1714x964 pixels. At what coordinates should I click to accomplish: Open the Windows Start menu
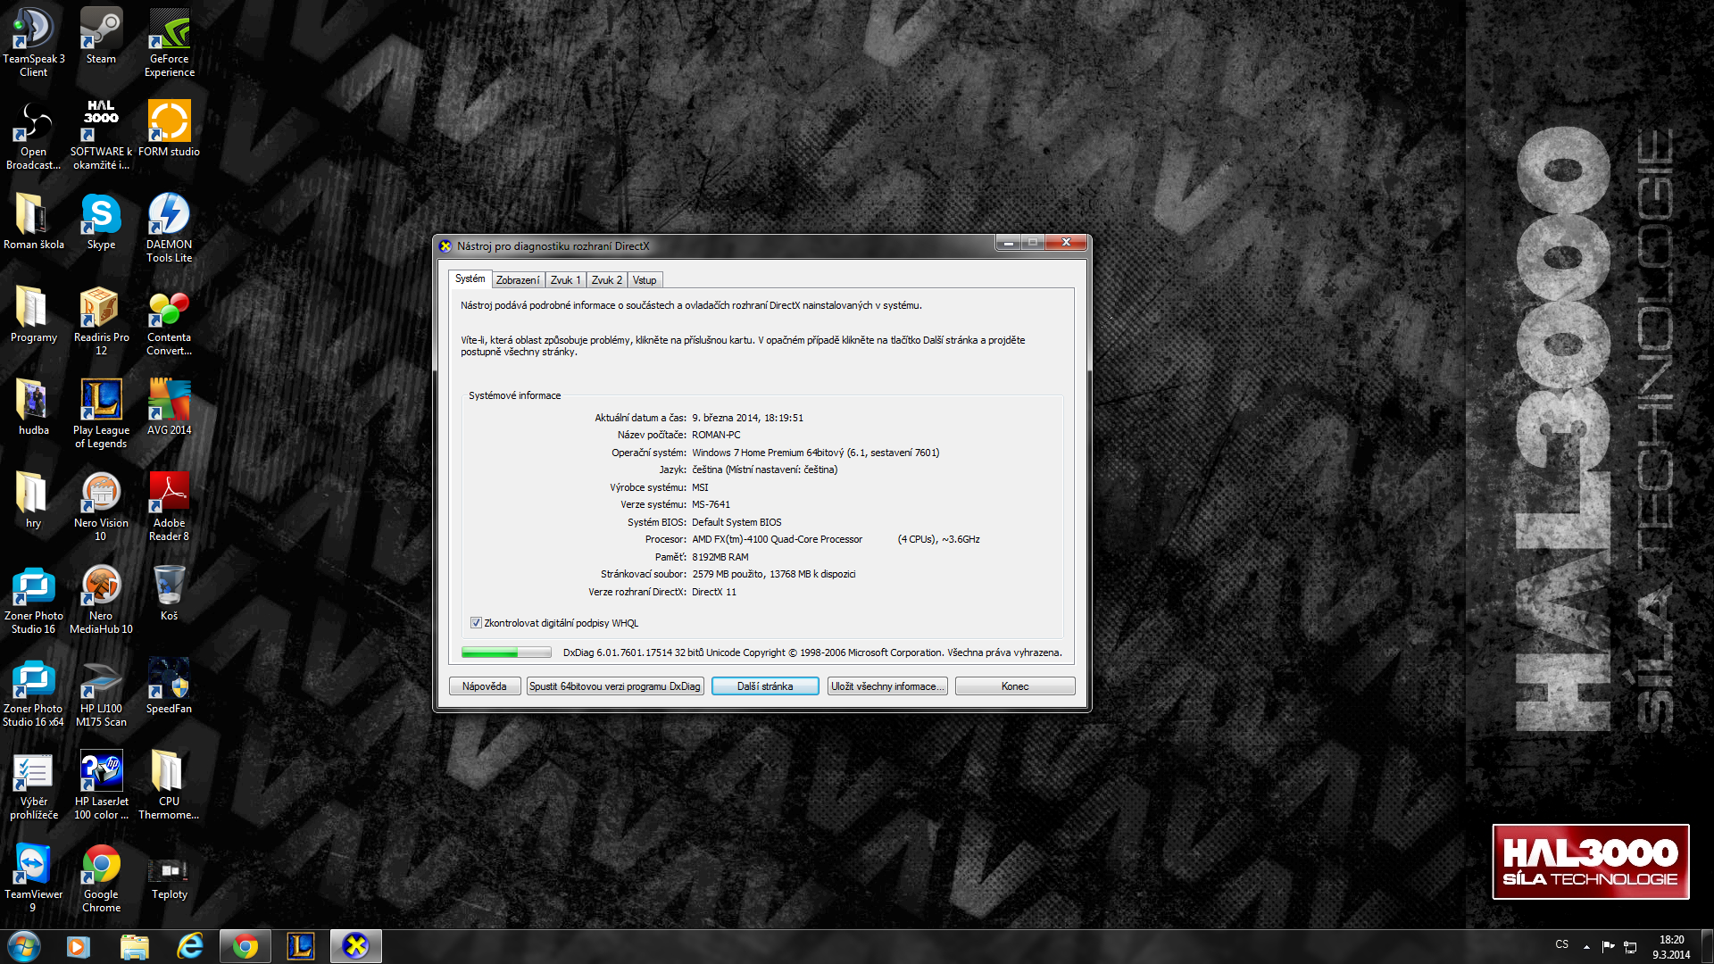[24, 946]
